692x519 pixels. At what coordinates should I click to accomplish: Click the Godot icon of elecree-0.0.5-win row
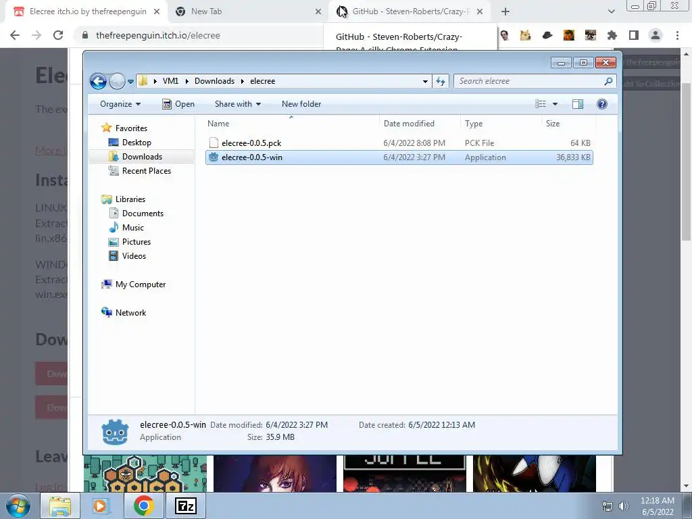pyautogui.click(x=214, y=157)
